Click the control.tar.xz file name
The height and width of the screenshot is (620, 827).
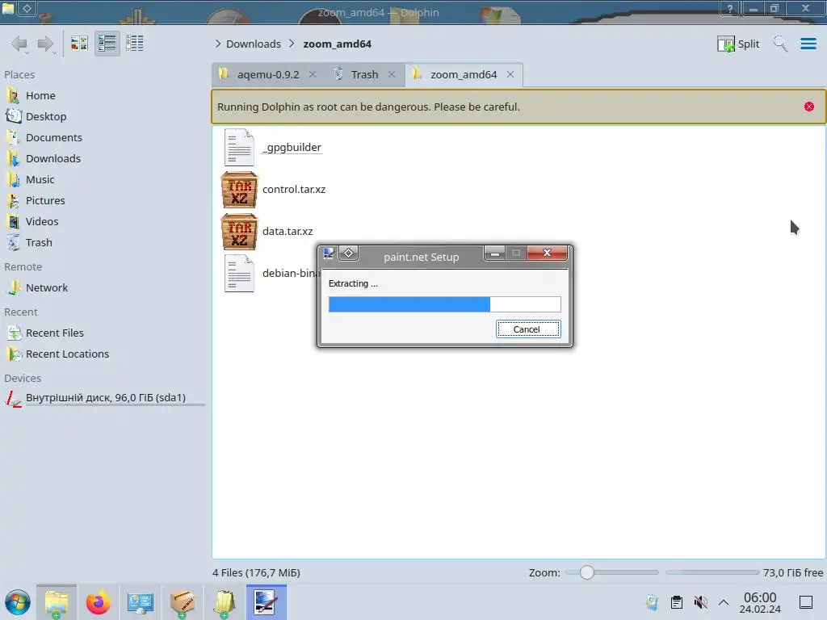(x=294, y=189)
